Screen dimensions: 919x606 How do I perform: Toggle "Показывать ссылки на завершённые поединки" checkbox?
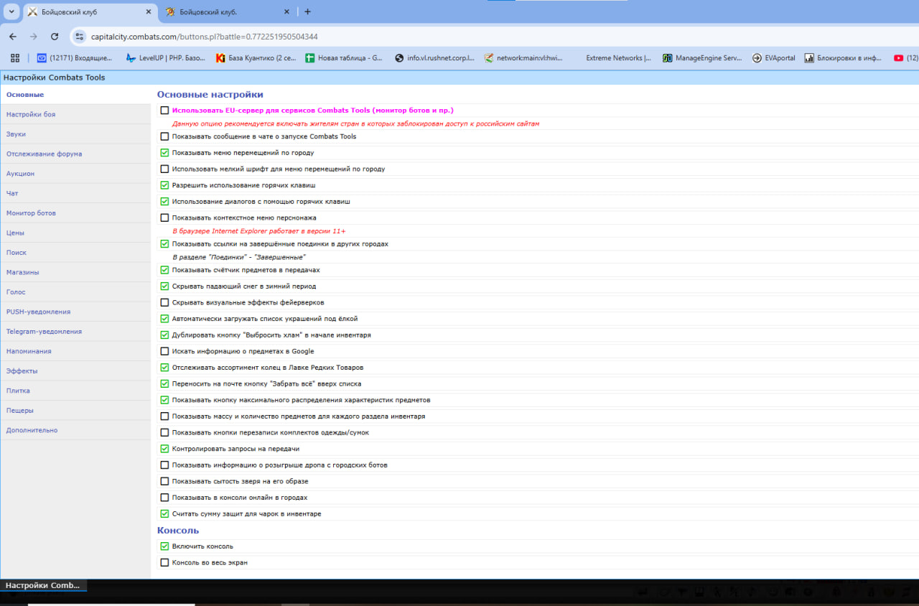(165, 244)
